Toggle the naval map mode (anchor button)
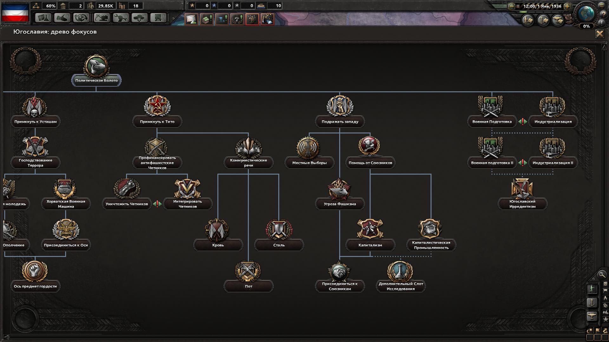 pyautogui.click(x=592, y=302)
